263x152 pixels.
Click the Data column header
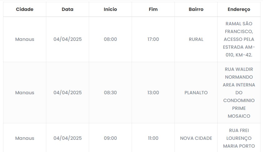[68, 9]
